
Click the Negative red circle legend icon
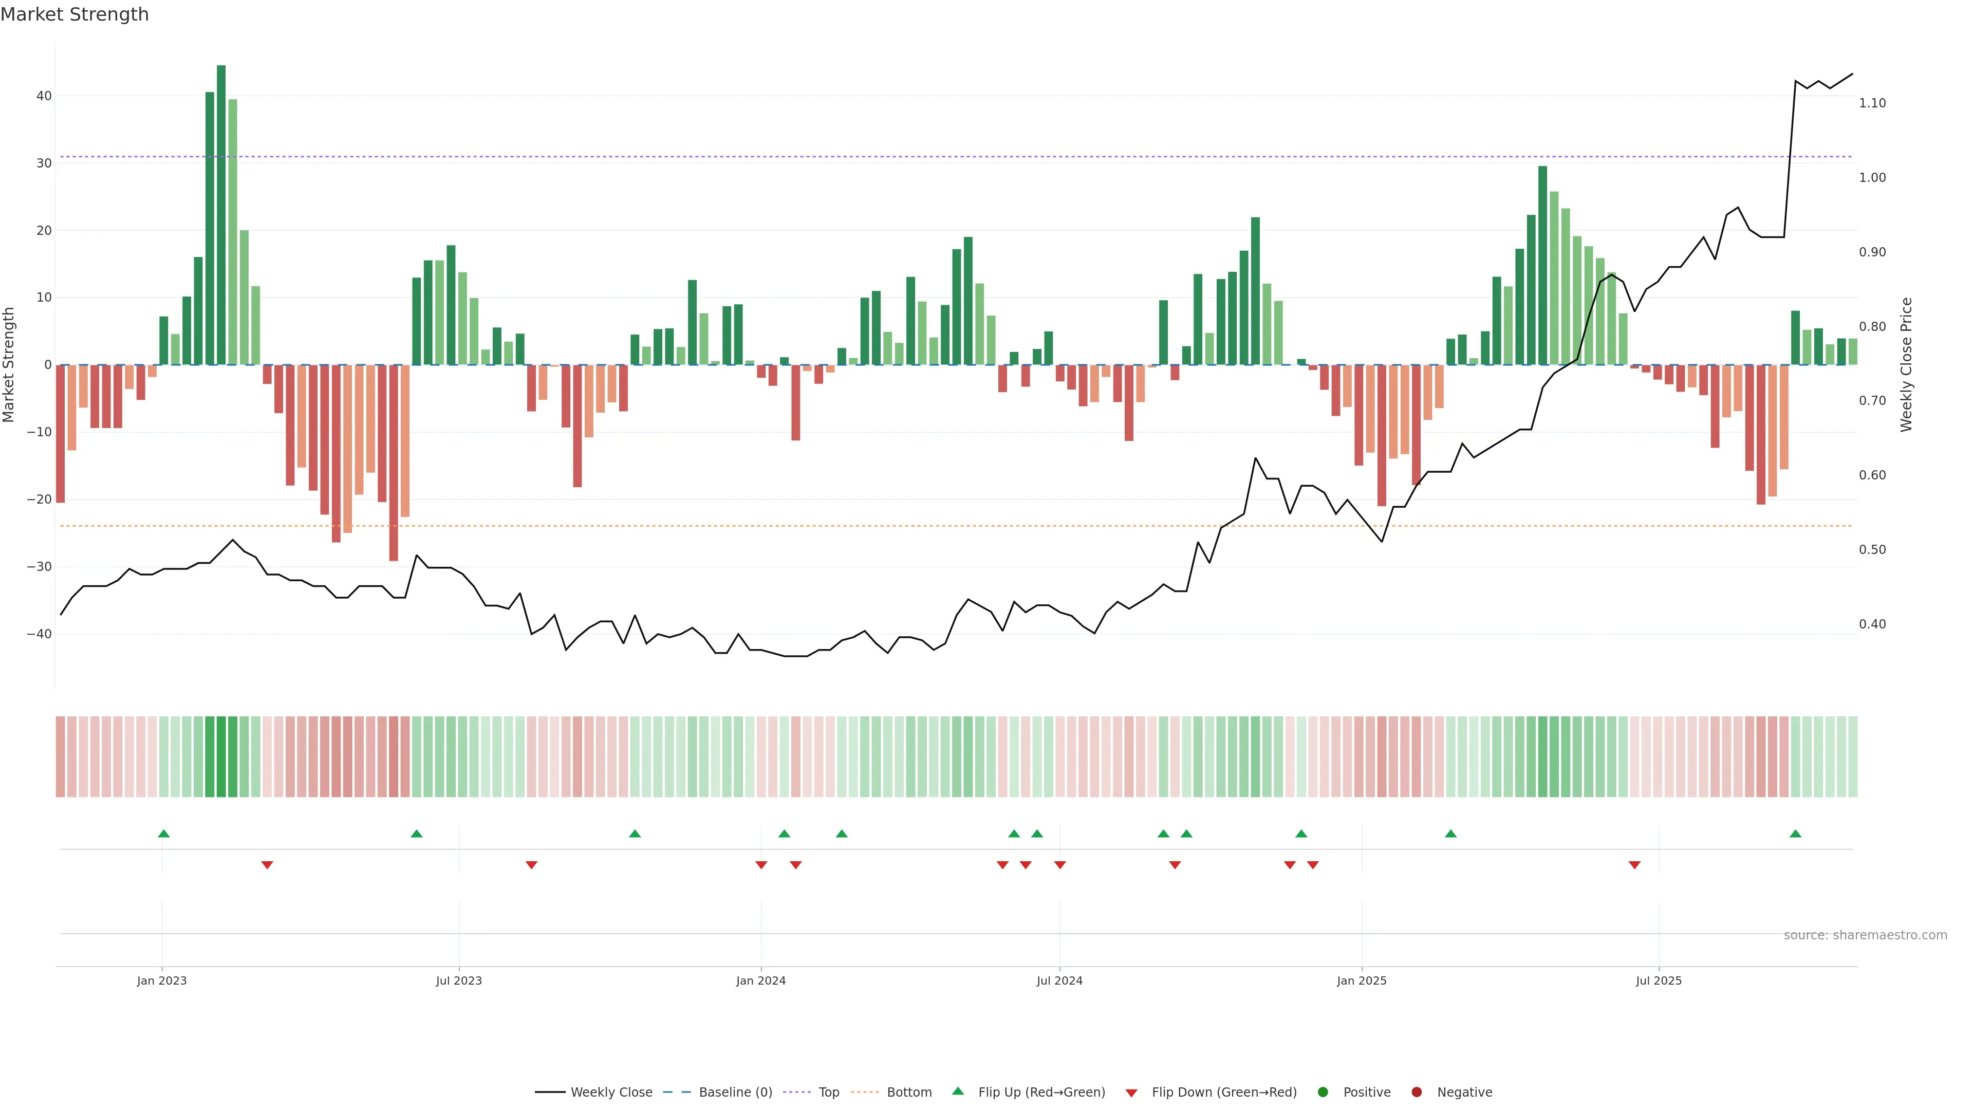1416,1093
